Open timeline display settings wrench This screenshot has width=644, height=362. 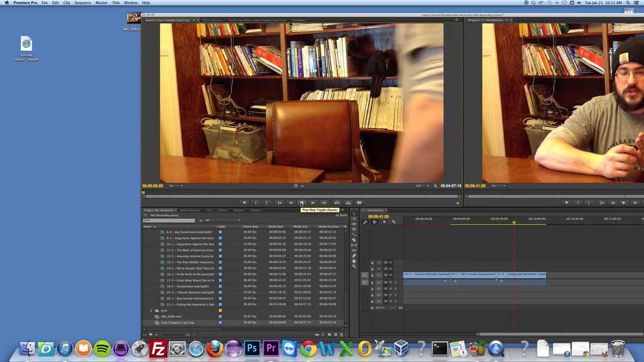(x=393, y=222)
